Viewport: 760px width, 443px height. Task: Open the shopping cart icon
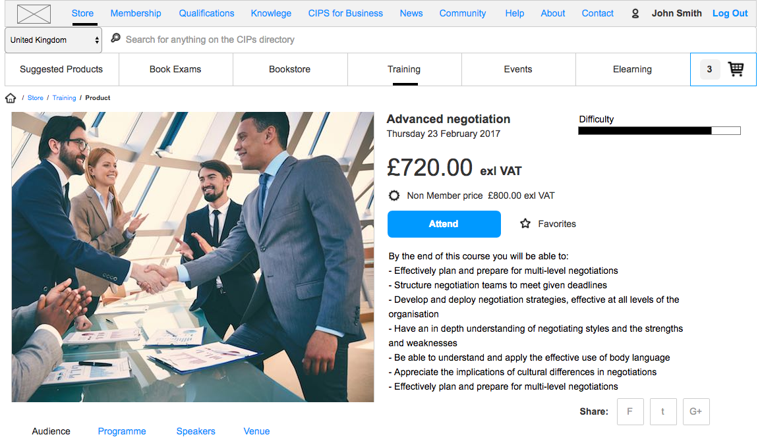[736, 69]
